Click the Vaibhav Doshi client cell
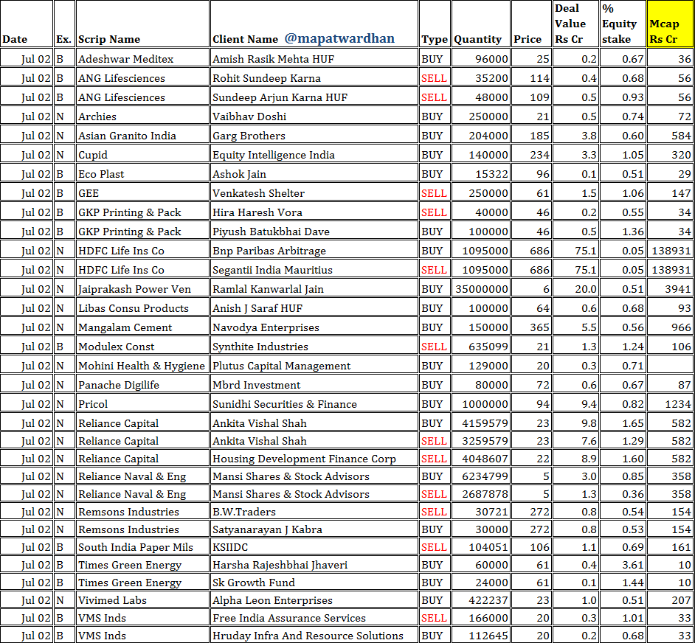Image resolution: width=695 pixels, height=643 pixels. tap(314, 117)
